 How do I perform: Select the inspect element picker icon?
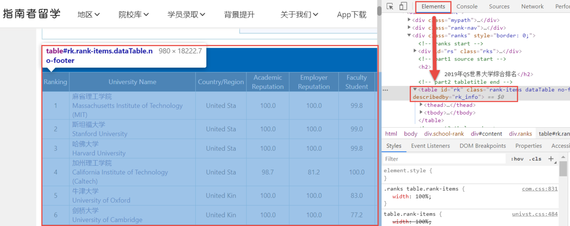tap(390, 6)
